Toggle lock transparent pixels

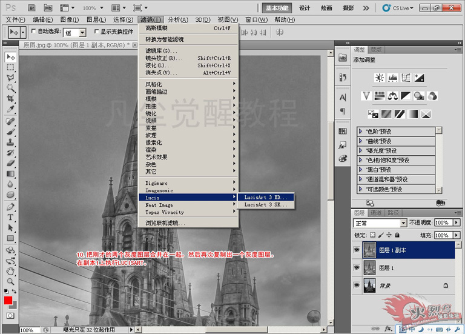click(x=372, y=235)
